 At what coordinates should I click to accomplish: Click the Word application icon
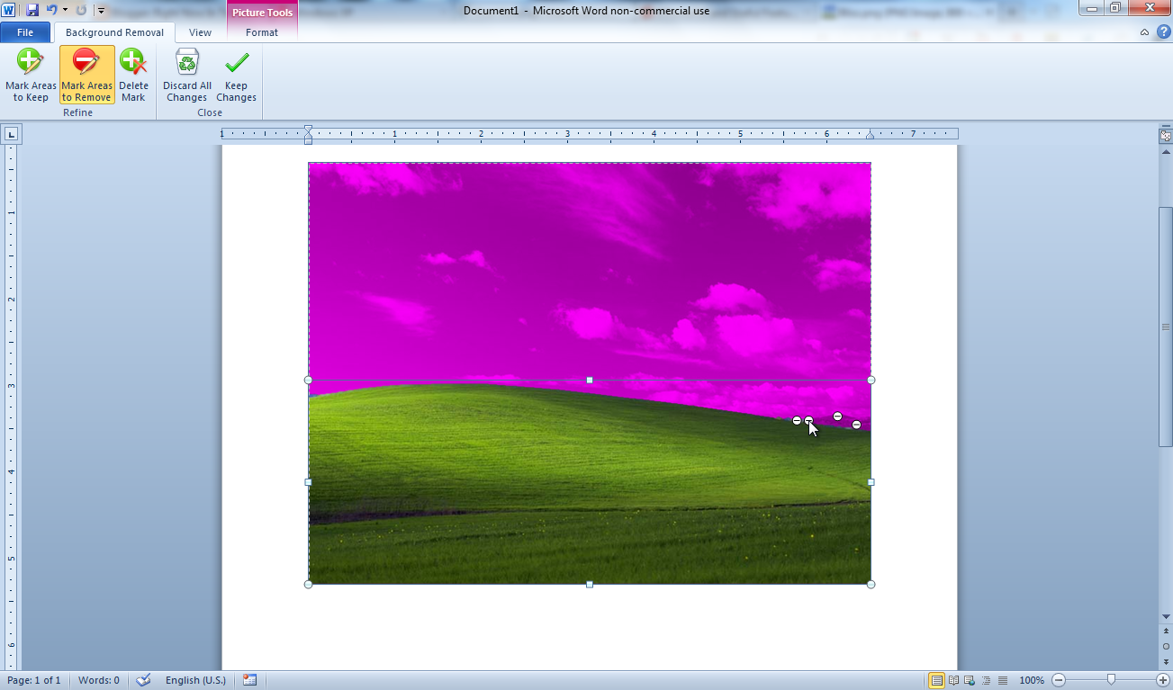coord(10,10)
